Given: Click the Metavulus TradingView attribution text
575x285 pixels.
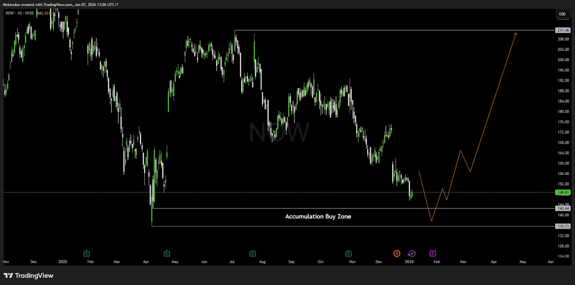Looking at the screenshot, I should click(60, 5).
